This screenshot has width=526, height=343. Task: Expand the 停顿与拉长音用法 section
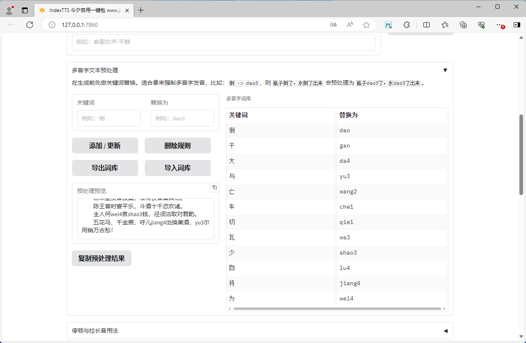tap(445, 331)
